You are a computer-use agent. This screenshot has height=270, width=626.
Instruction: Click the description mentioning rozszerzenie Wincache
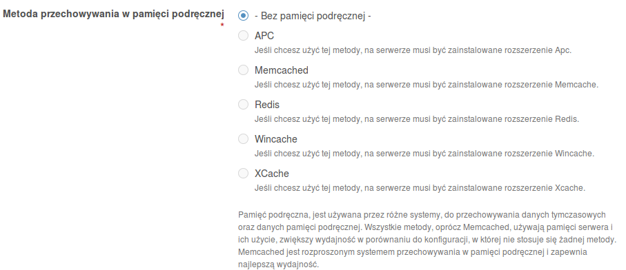tap(424, 154)
